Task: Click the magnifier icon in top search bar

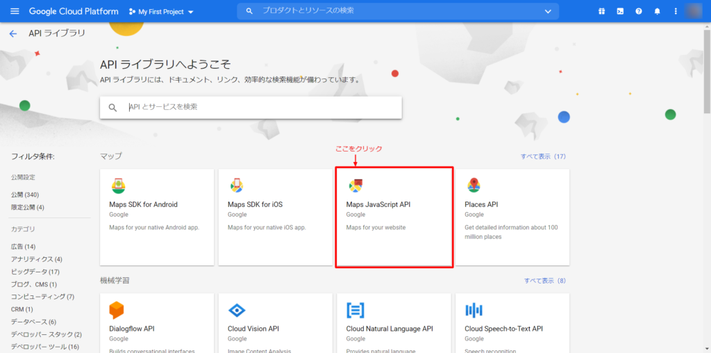Action: [249, 11]
